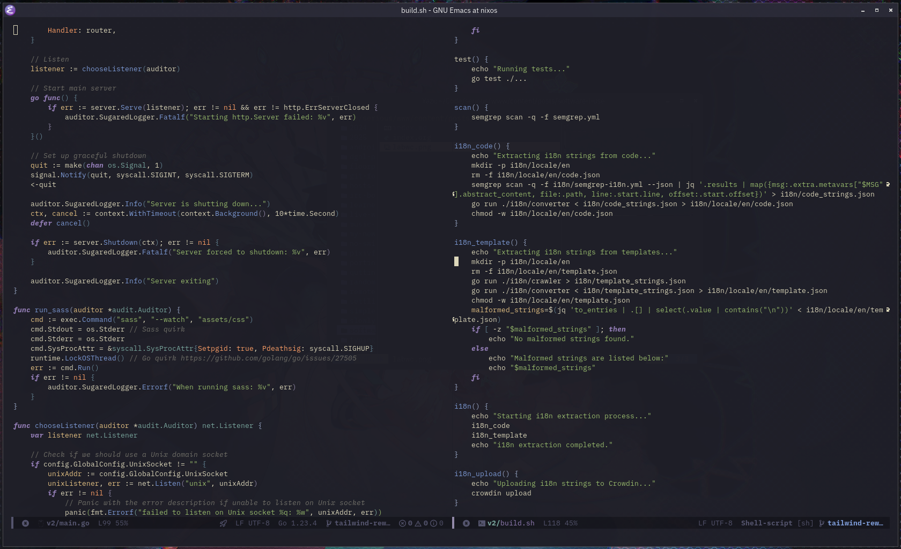Click the v2/main.go buffer name
Viewport: 901px width, 549px height.
click(x=68, y=523)
